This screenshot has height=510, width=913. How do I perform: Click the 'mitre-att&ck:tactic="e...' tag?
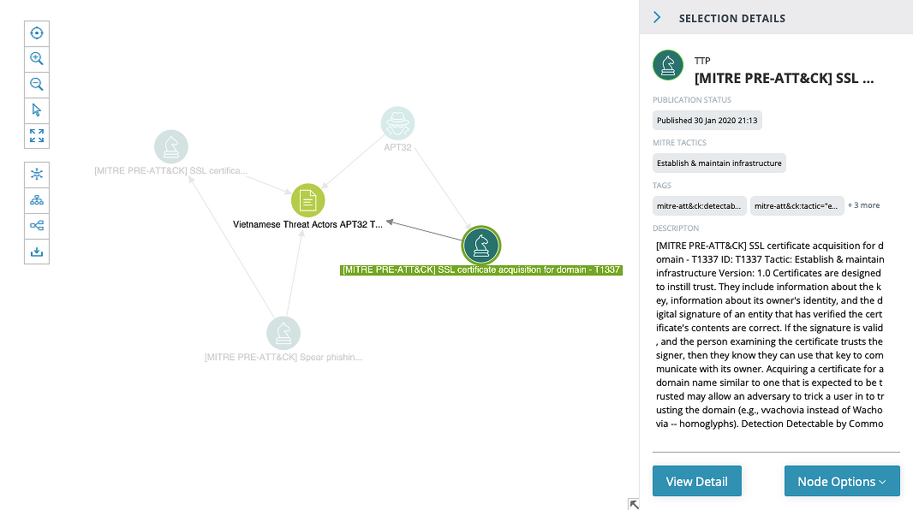pos(797,206)
